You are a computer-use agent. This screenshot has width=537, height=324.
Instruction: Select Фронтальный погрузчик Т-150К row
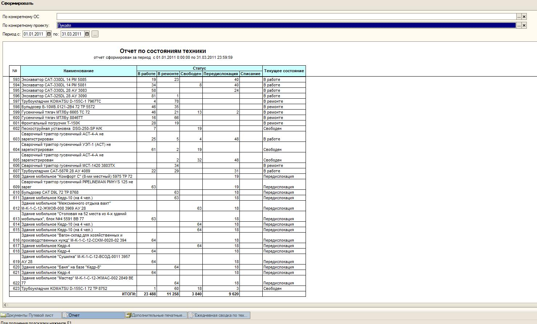(157, 123)
